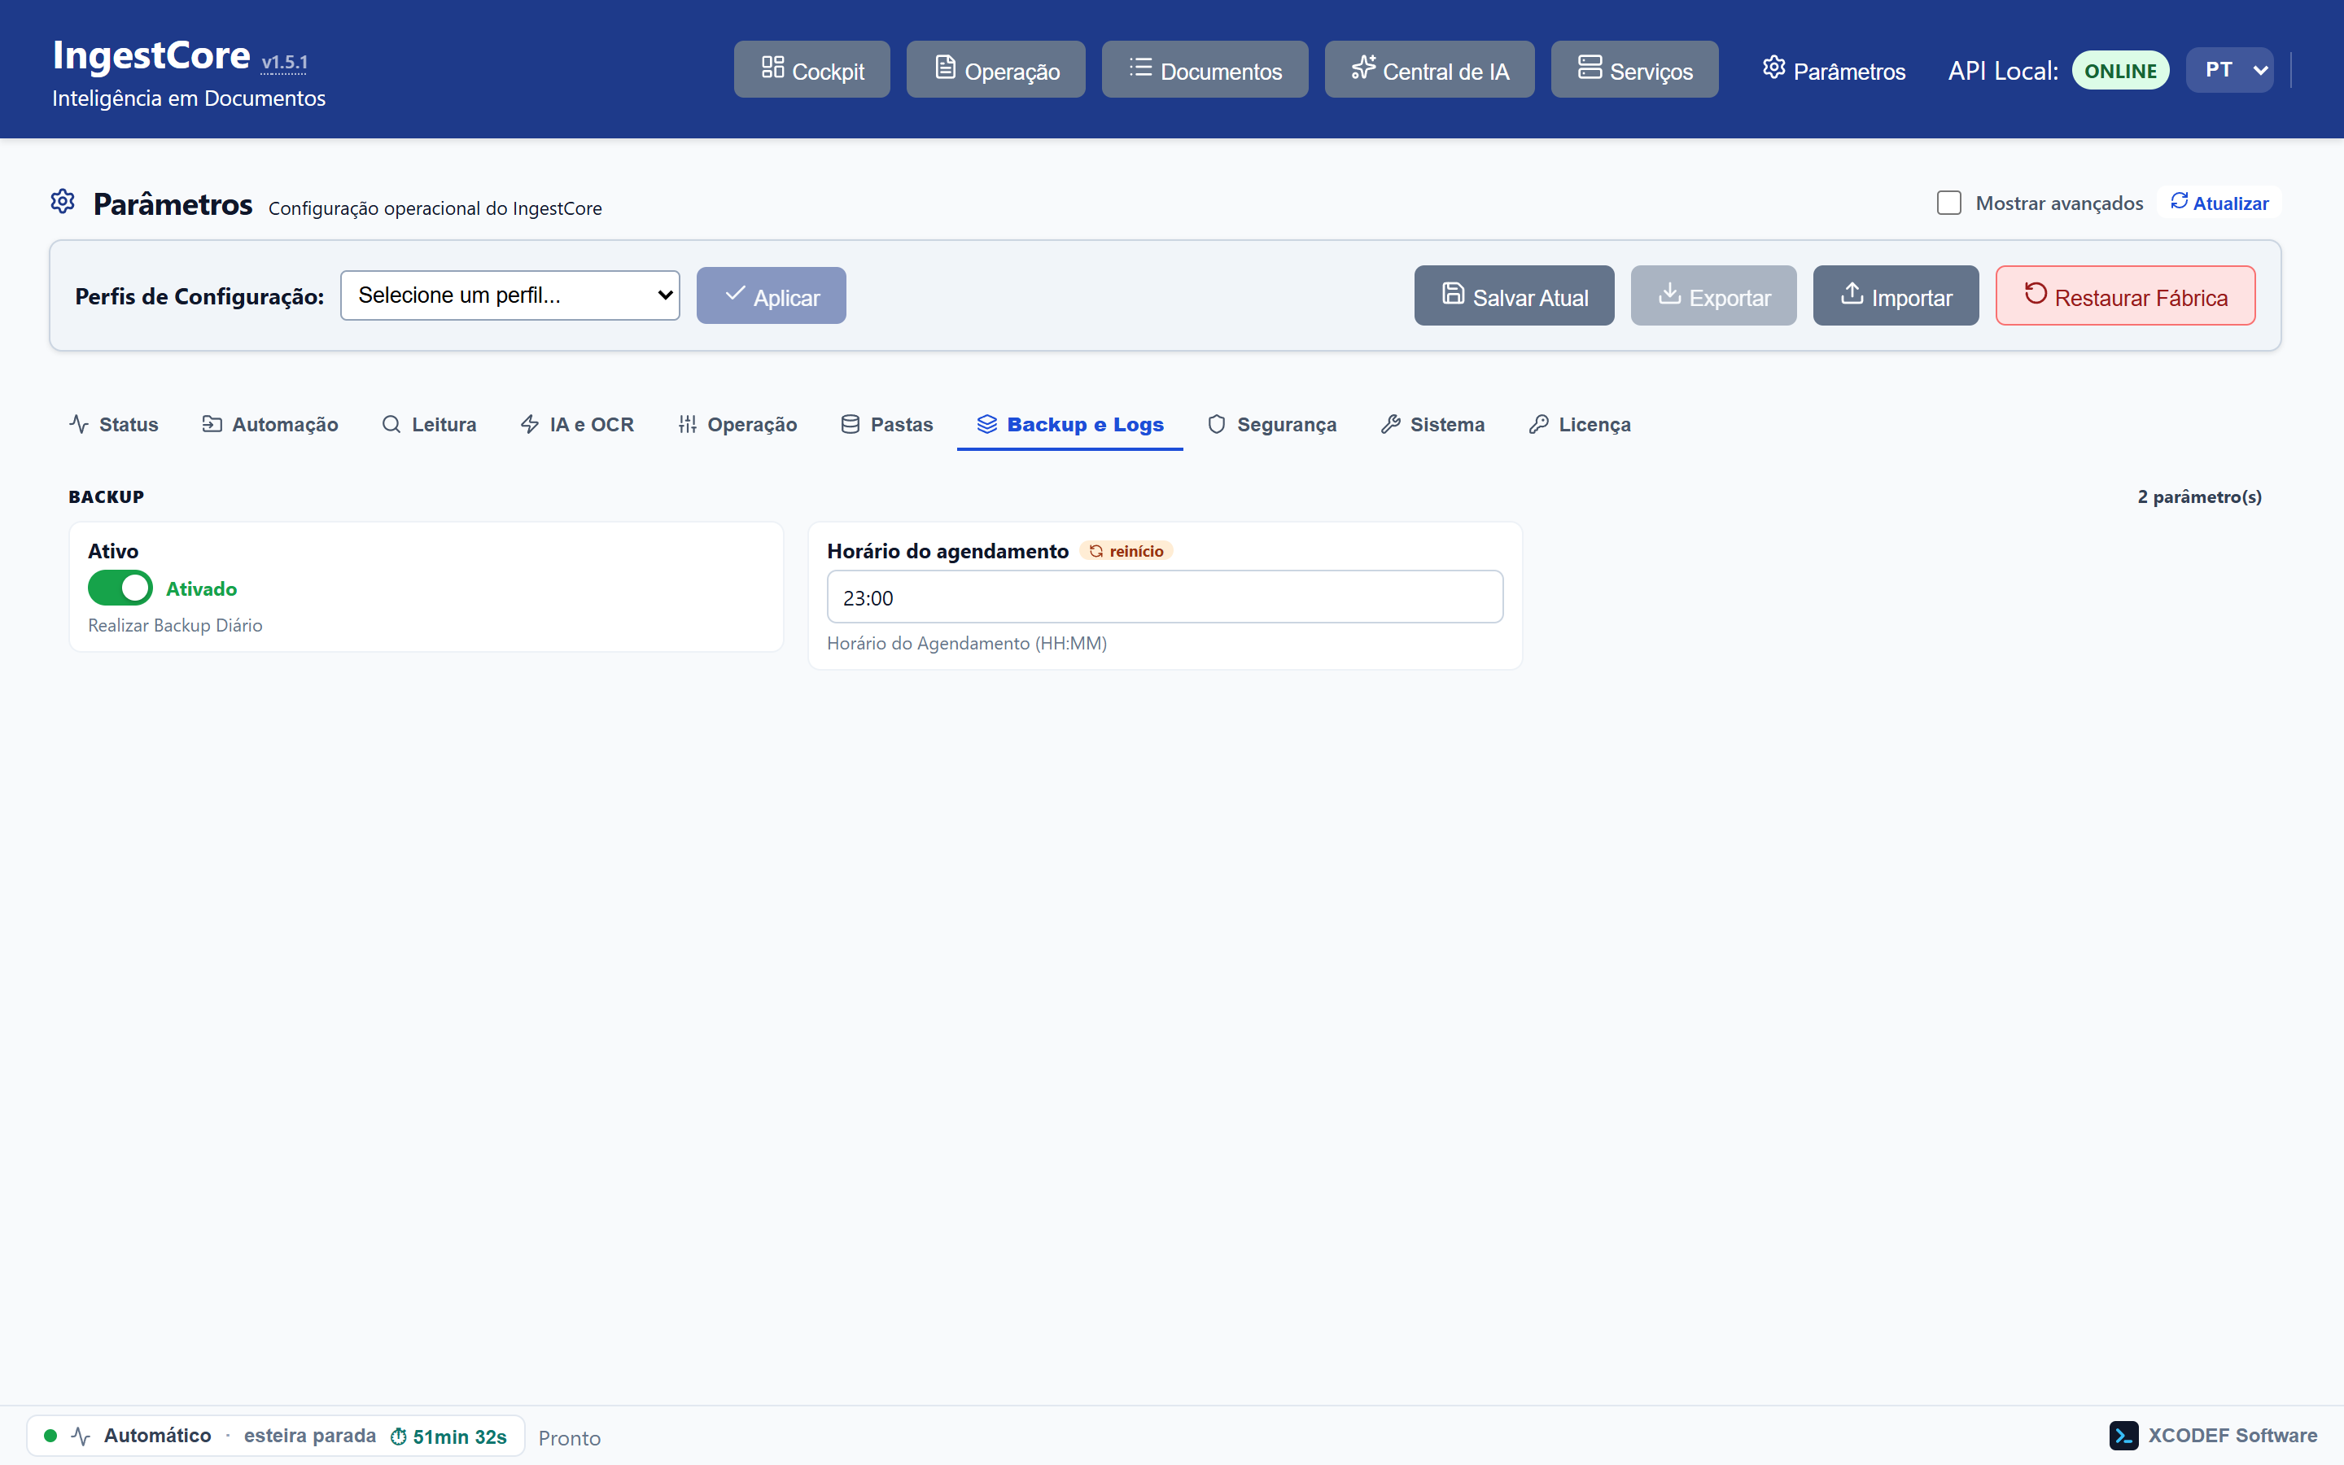Open the Segurança tab
Screen dimensions: 2344x1465
pos(1272,424)
